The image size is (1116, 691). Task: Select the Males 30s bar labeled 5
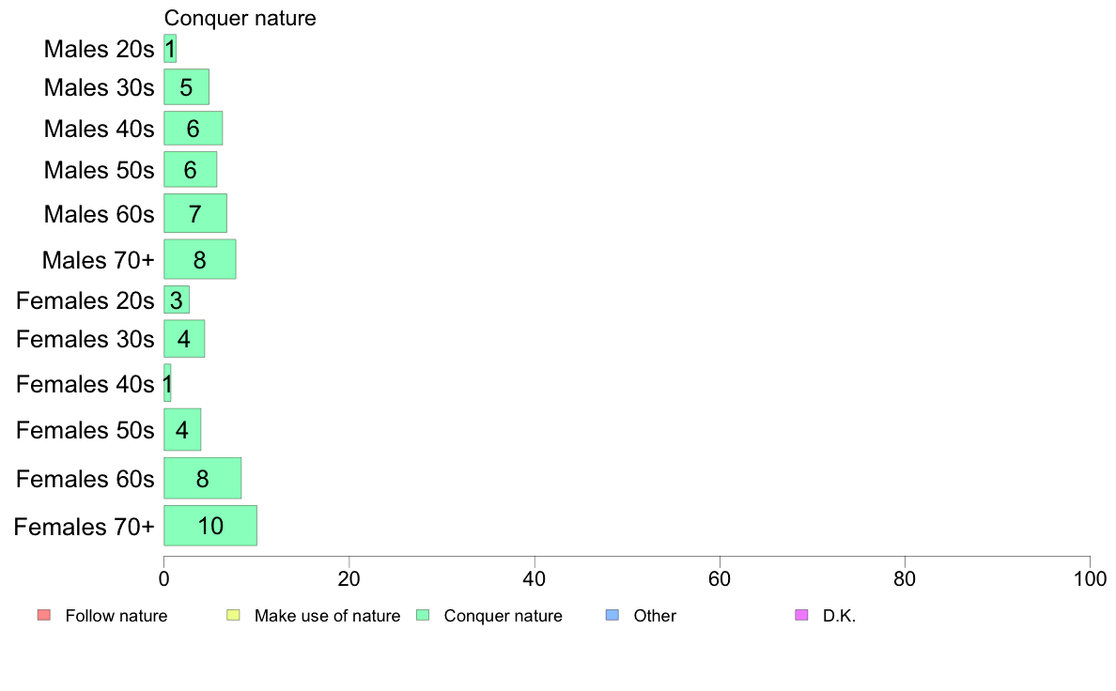pos(187,86)
